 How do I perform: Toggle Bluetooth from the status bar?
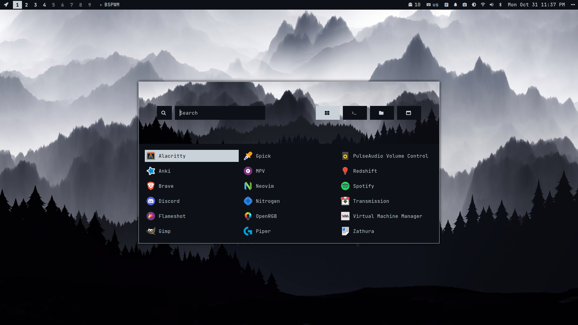tap(500, 5)
